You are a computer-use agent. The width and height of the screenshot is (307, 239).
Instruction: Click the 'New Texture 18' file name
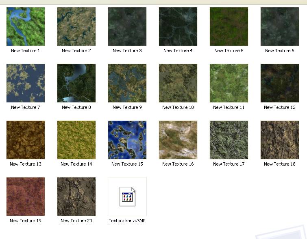(x=280, y=164)
